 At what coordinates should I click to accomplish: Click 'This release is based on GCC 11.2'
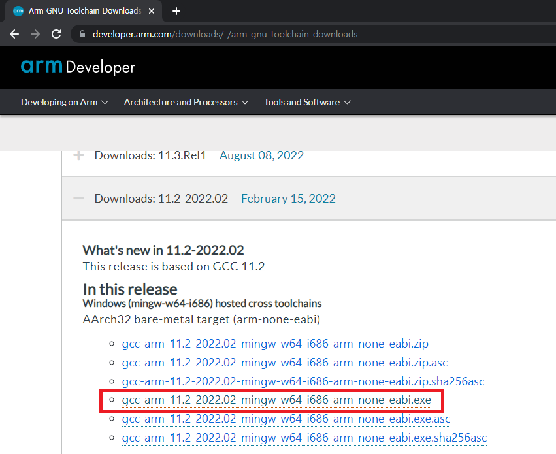tap(174, 267)
